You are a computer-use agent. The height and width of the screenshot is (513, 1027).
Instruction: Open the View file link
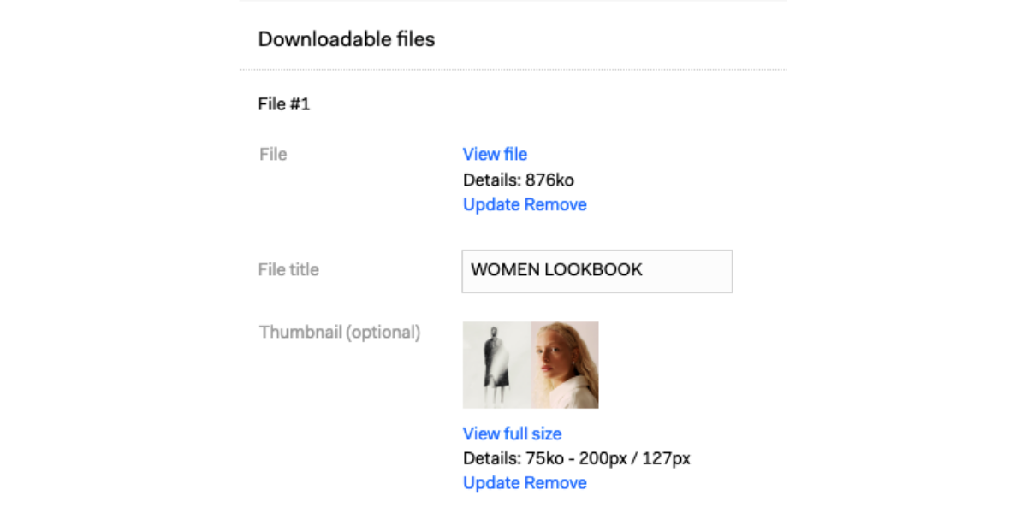tap(495, 154)
